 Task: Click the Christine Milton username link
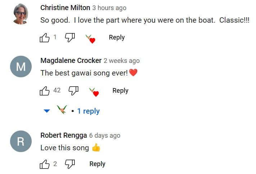tap(65, 8)
